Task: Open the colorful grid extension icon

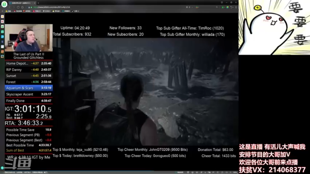Action: [x=227, y=7]
